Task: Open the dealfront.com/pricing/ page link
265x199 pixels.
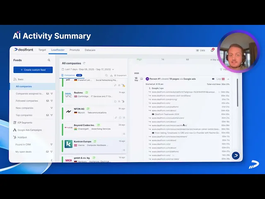Action: click(164, 99)
